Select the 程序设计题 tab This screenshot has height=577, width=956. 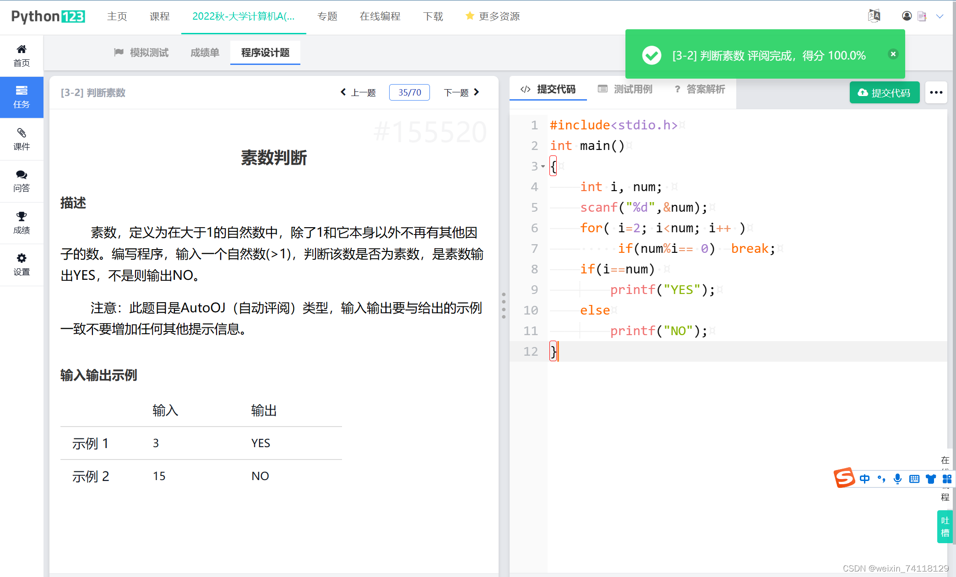[x=265, y=53]
